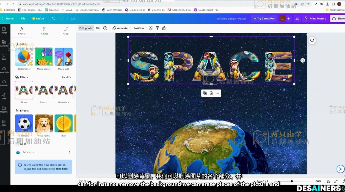The image size is (345, 192).
Task: Open the File menu
Action: (23, 18)
